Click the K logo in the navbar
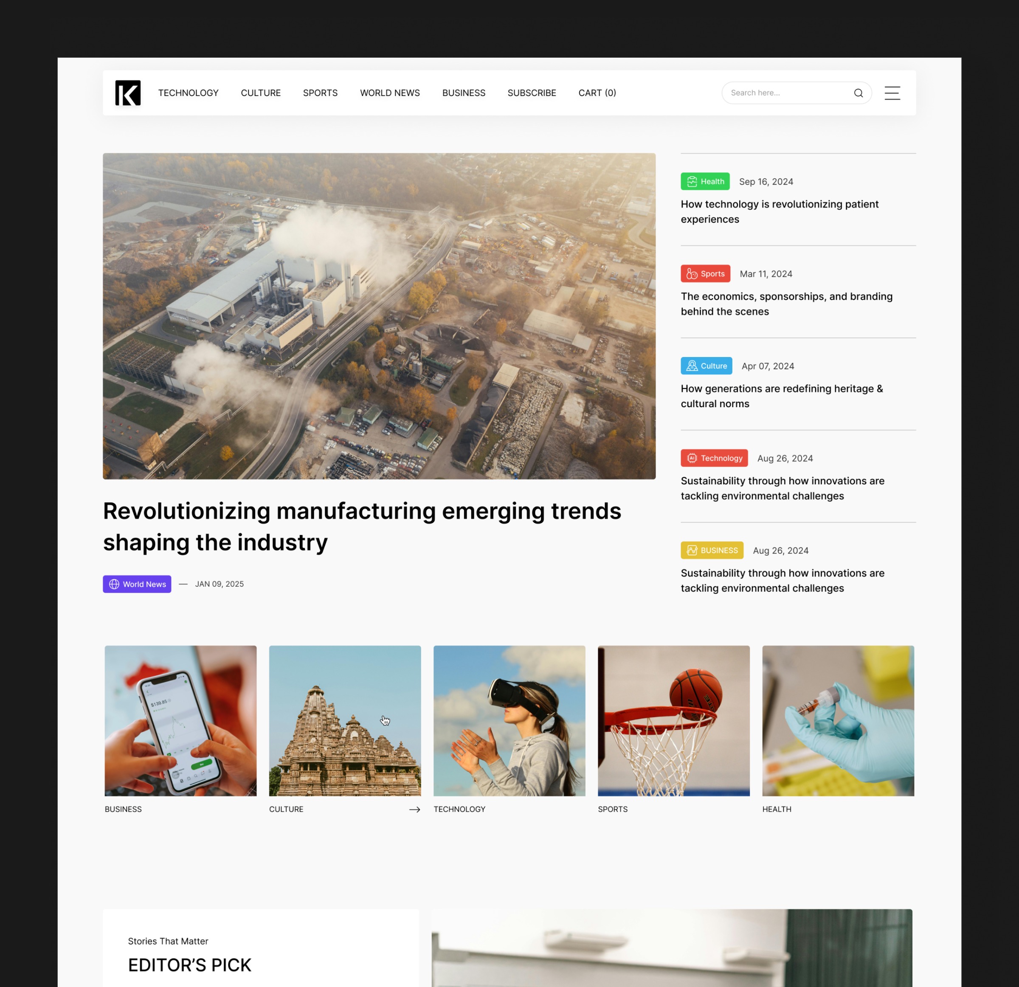The width and height of the screenshot is (1019, 987). (x=128, y=93)
